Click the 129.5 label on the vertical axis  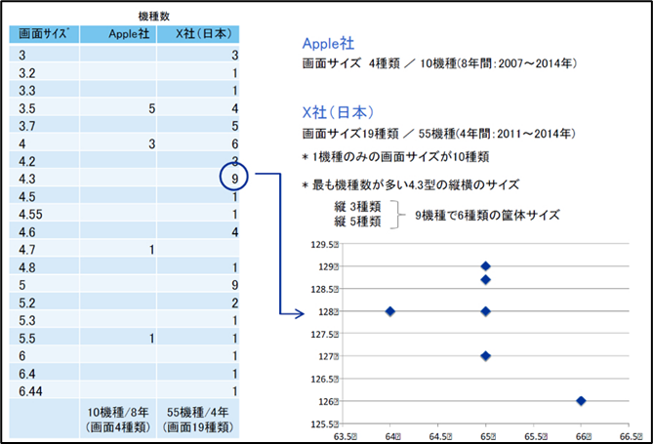(324, 245)
